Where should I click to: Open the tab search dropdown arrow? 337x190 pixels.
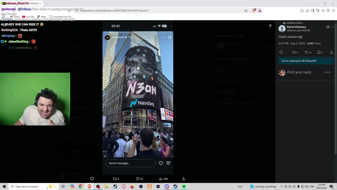310,3
